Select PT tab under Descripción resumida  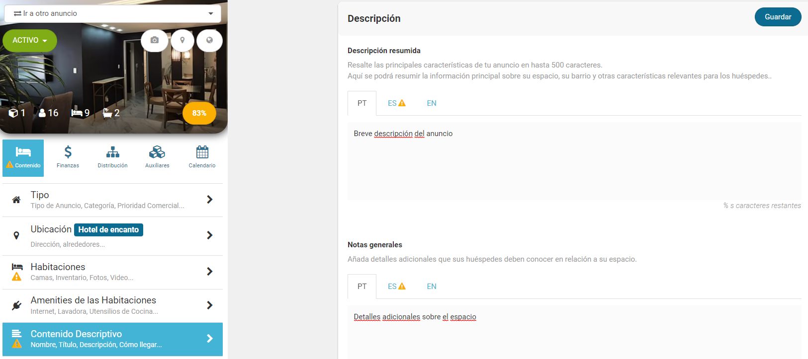click(362, 103)
